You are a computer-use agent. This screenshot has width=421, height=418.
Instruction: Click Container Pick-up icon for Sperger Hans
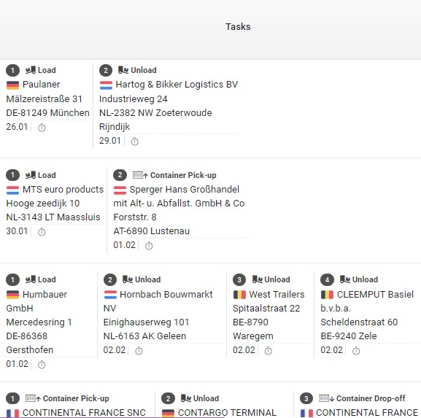click(x=140, y=175)
